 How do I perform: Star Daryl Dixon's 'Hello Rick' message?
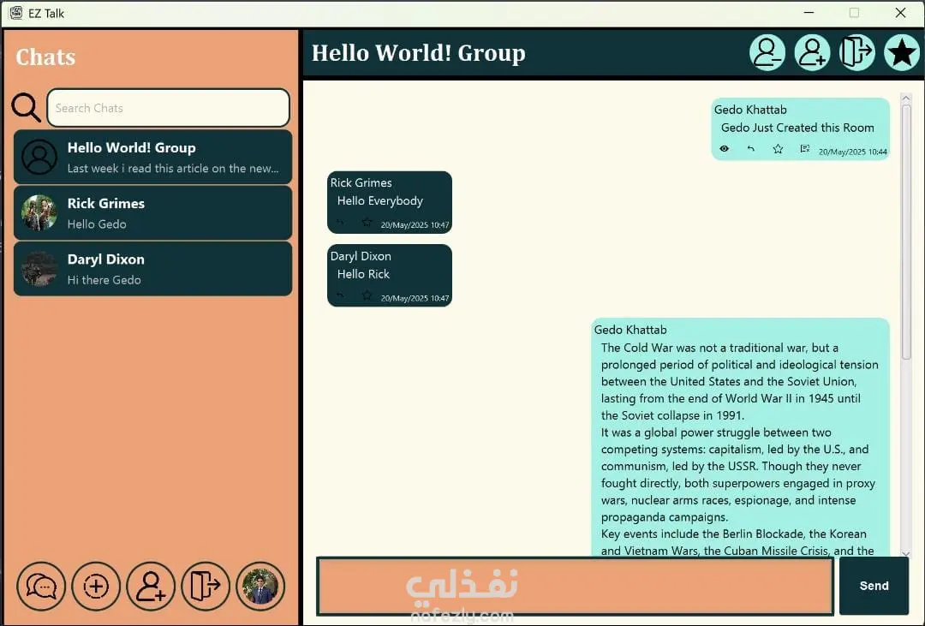[367, 295]
